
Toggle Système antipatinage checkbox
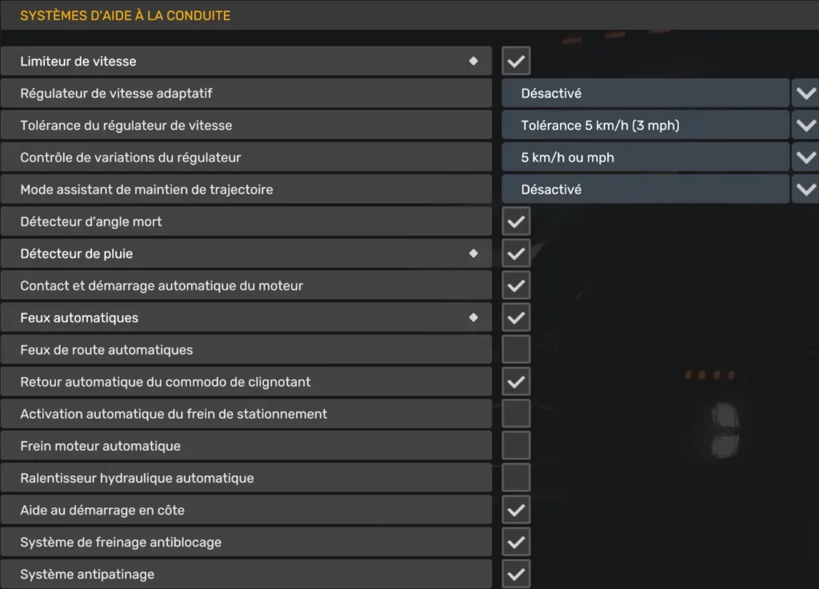click(516, 575)
